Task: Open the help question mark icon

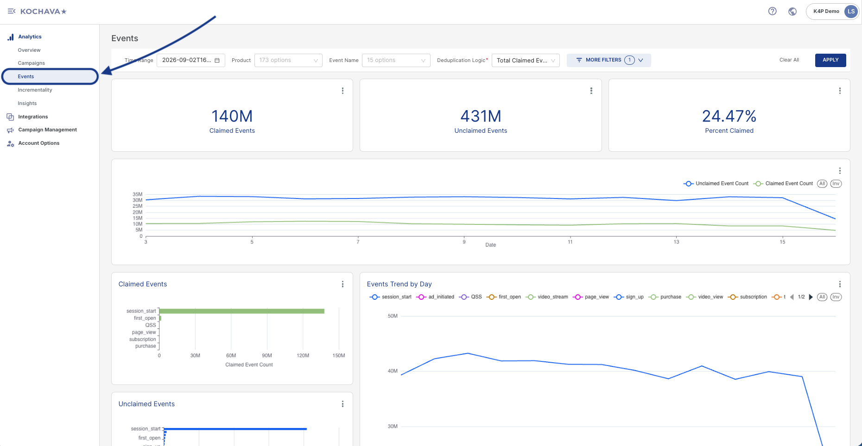Action: coord(772,11)
